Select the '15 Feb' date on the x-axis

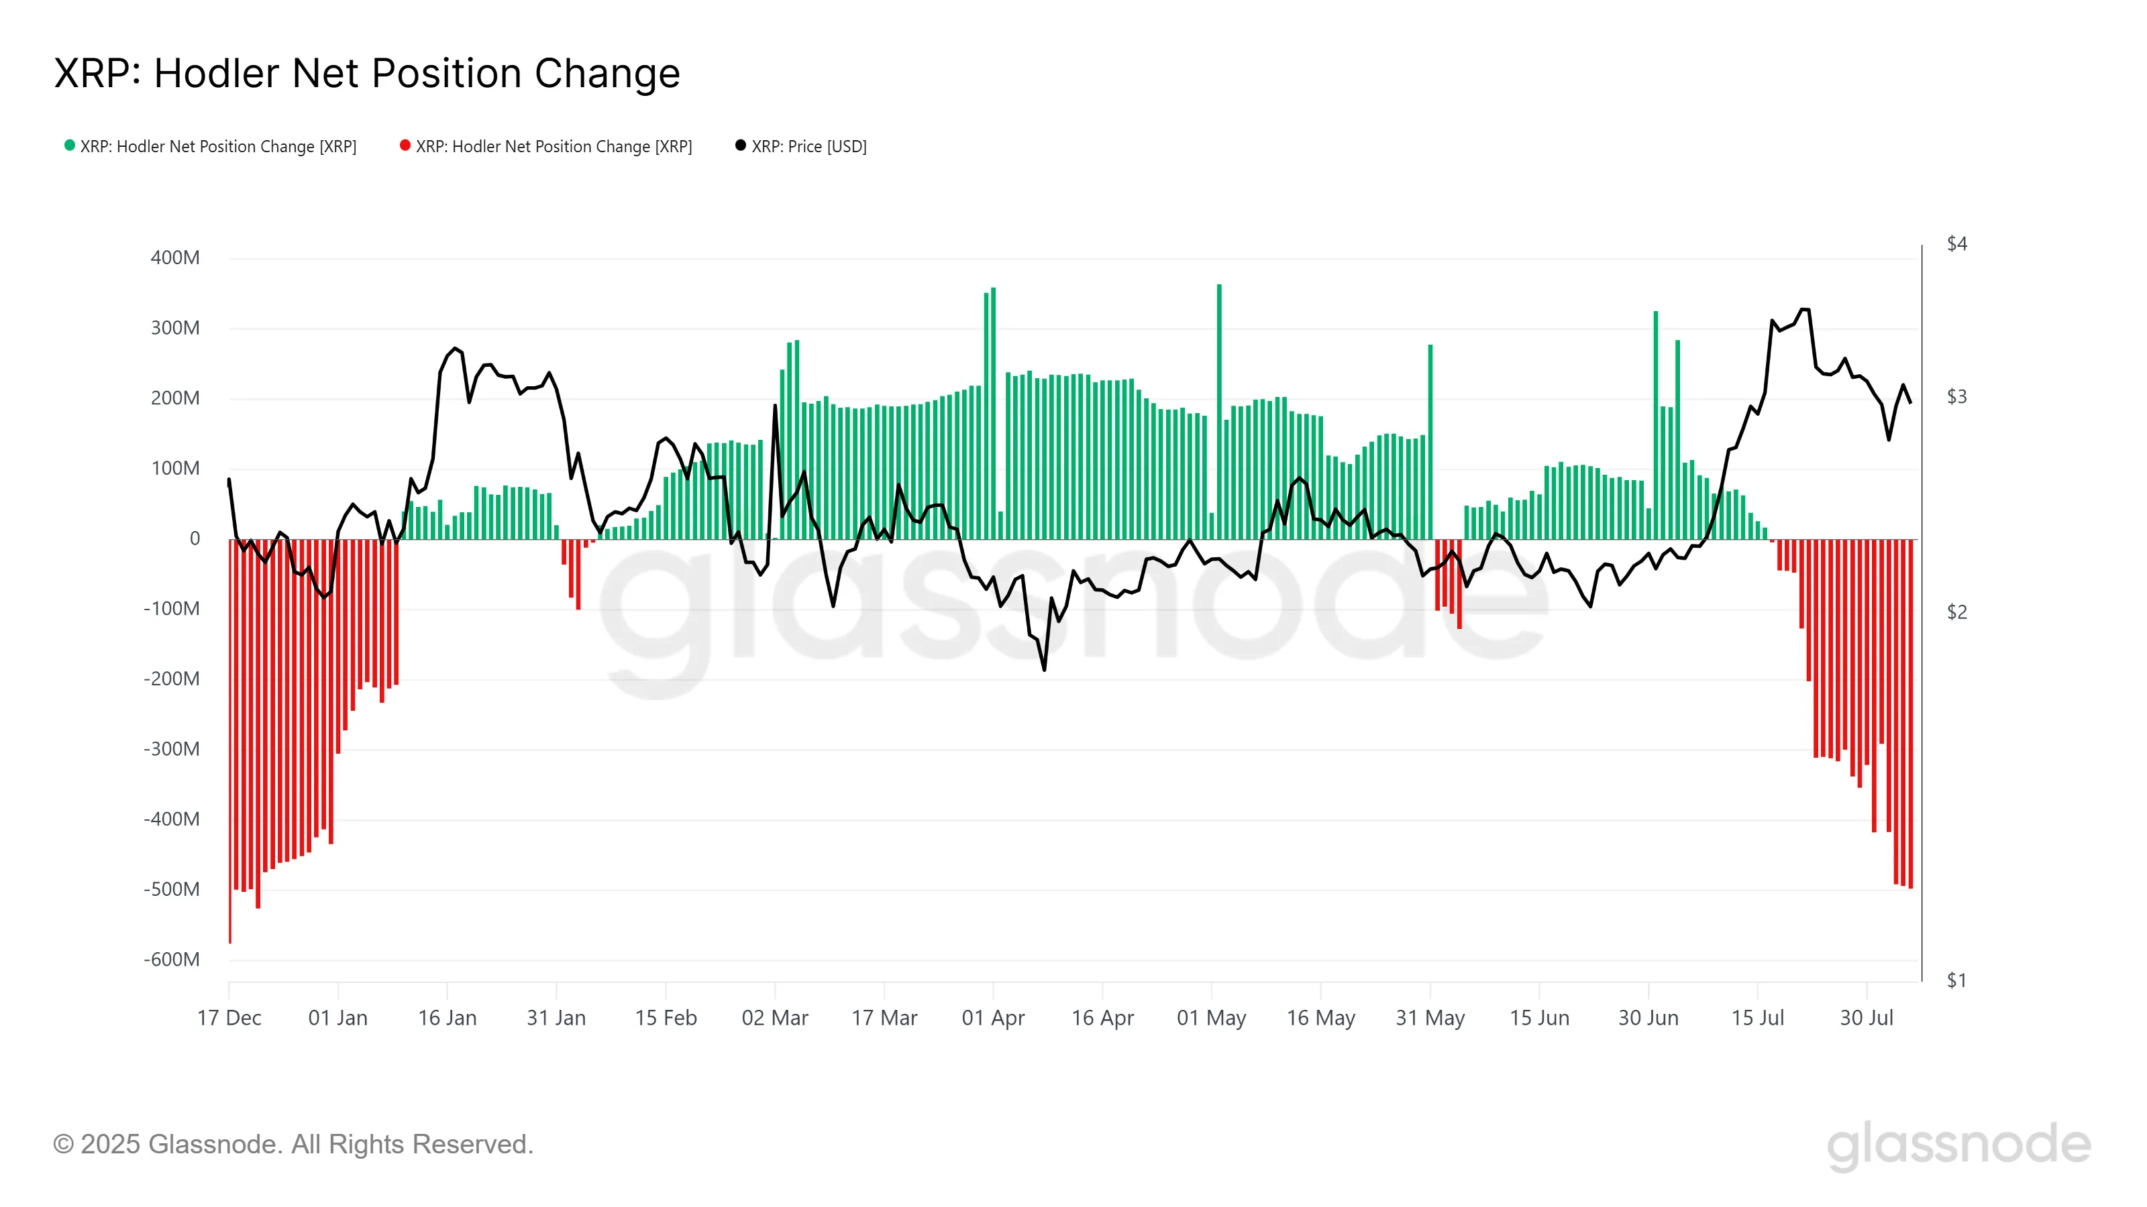[665, 1018]
